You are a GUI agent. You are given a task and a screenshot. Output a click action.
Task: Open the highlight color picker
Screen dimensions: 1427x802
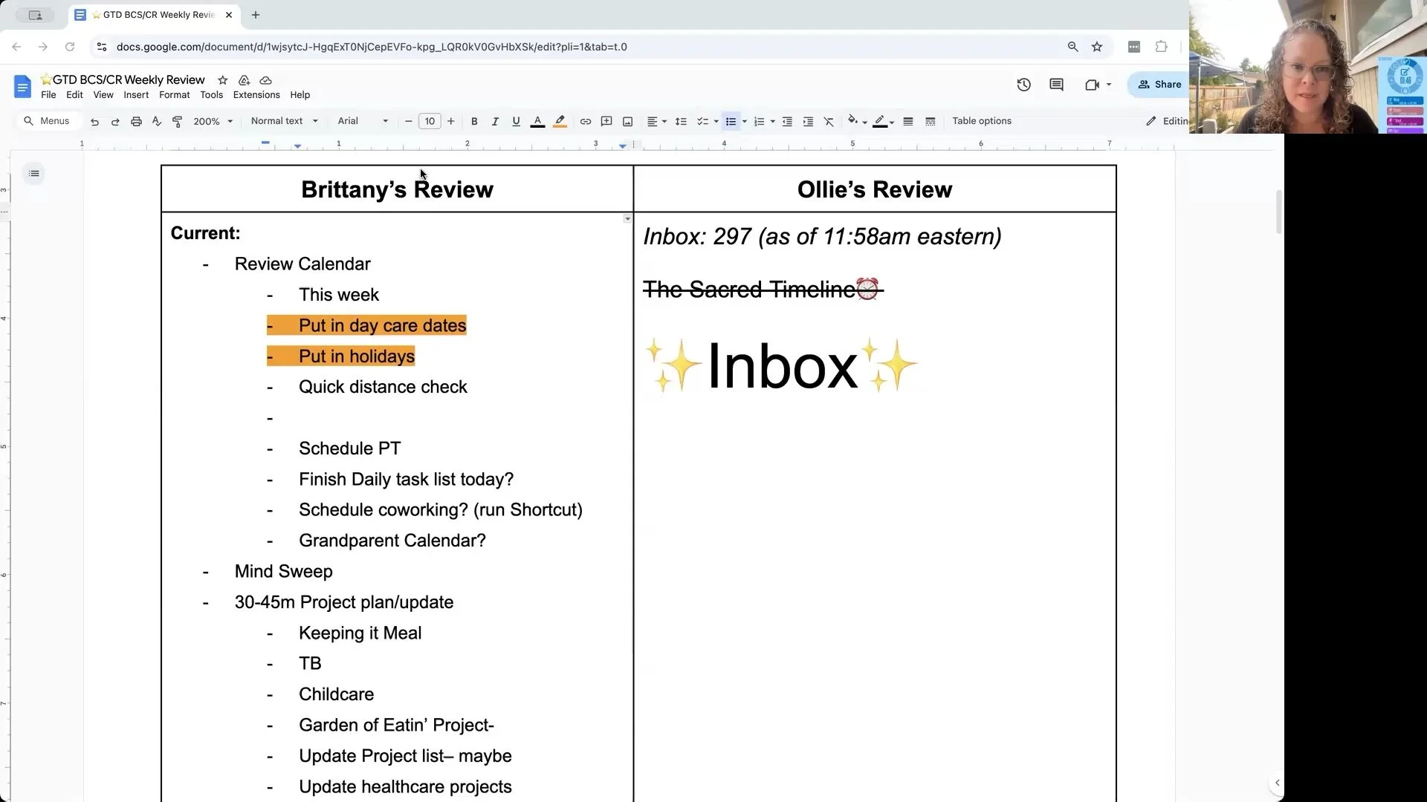(x=560, y=121)
